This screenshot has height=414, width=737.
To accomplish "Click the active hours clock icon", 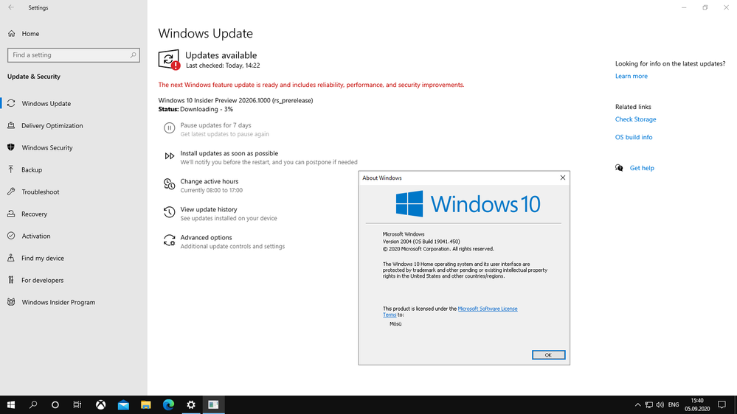I will coord(169,184).
